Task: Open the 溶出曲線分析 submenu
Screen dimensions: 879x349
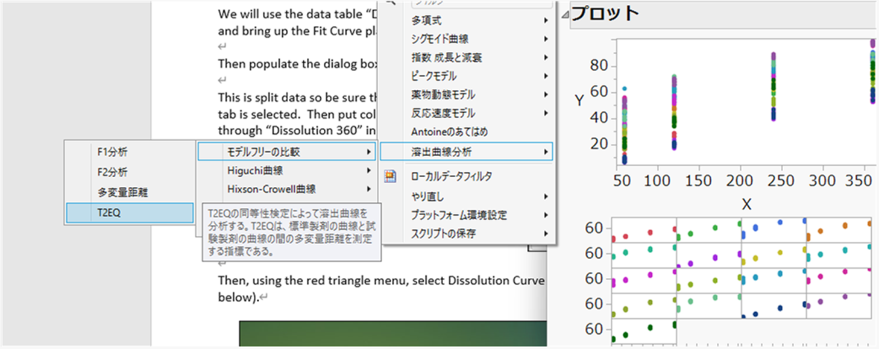Action: pyautogui.click(x=467, y=152)
